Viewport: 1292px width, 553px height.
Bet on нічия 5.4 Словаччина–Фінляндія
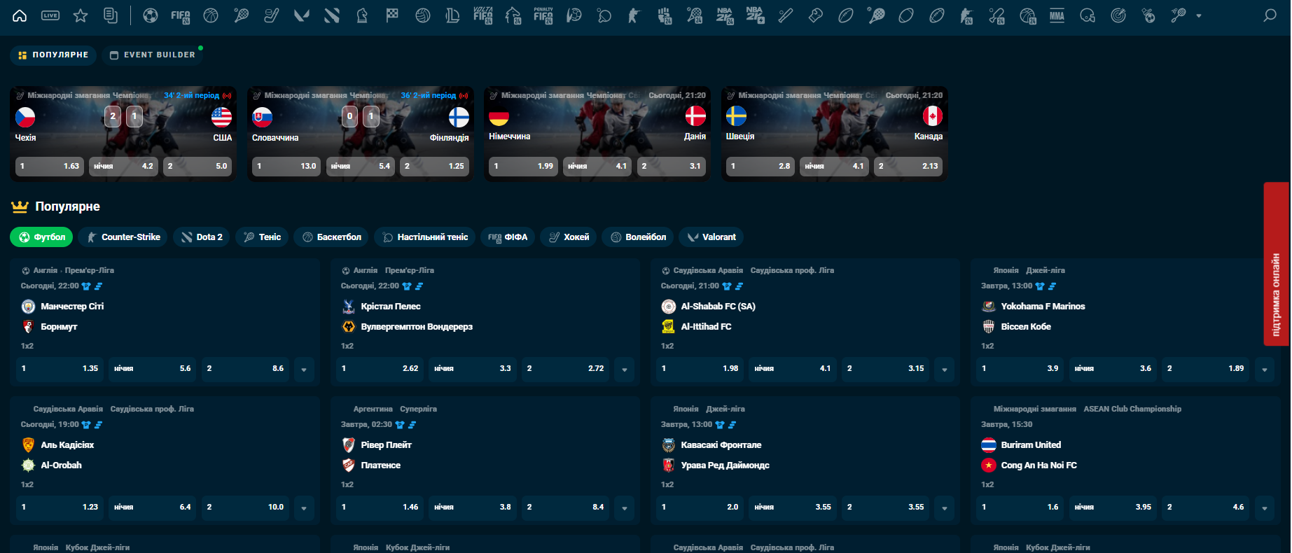tap(361, 167)
